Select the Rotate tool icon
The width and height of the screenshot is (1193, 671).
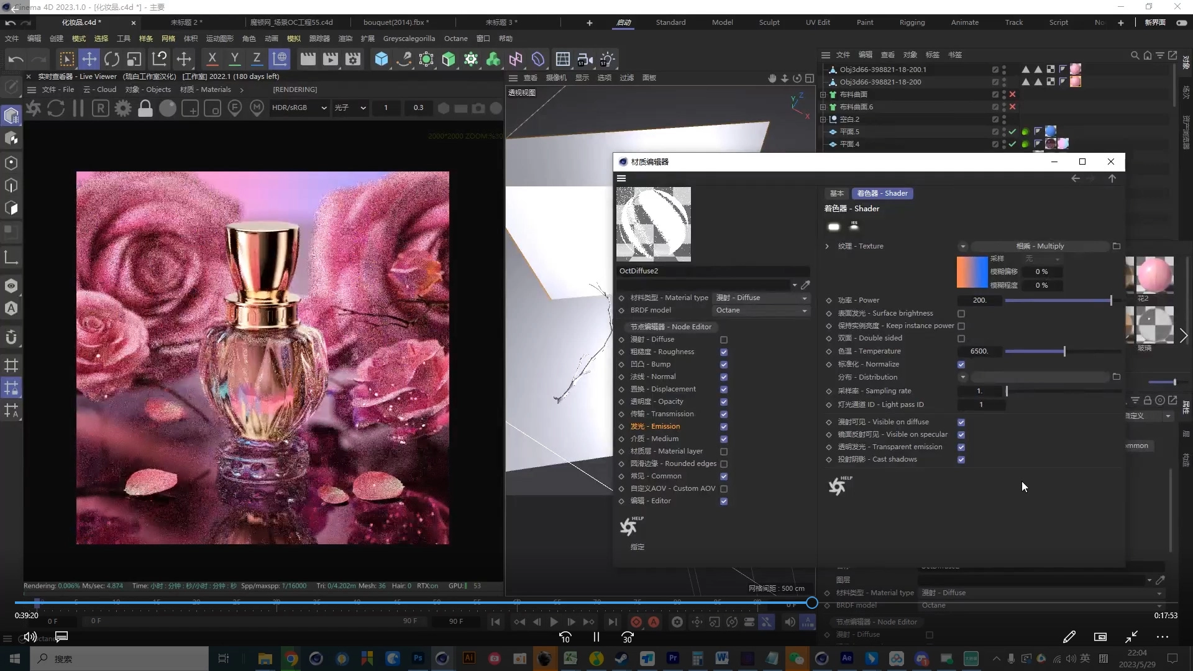(x=112, y=59)
